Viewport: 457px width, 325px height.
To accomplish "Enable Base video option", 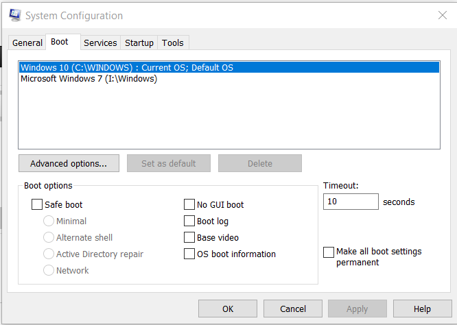I will point(189,237).
